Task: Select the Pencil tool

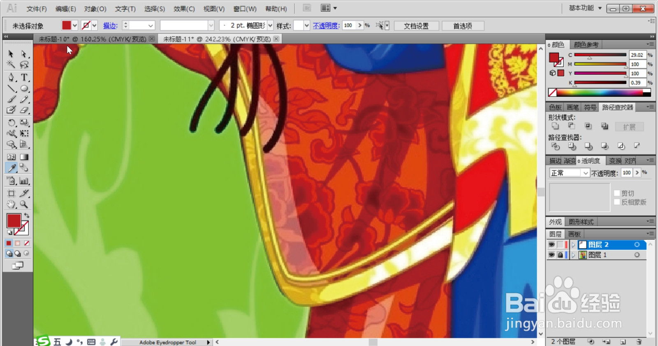Action: [x=24, y=99]
